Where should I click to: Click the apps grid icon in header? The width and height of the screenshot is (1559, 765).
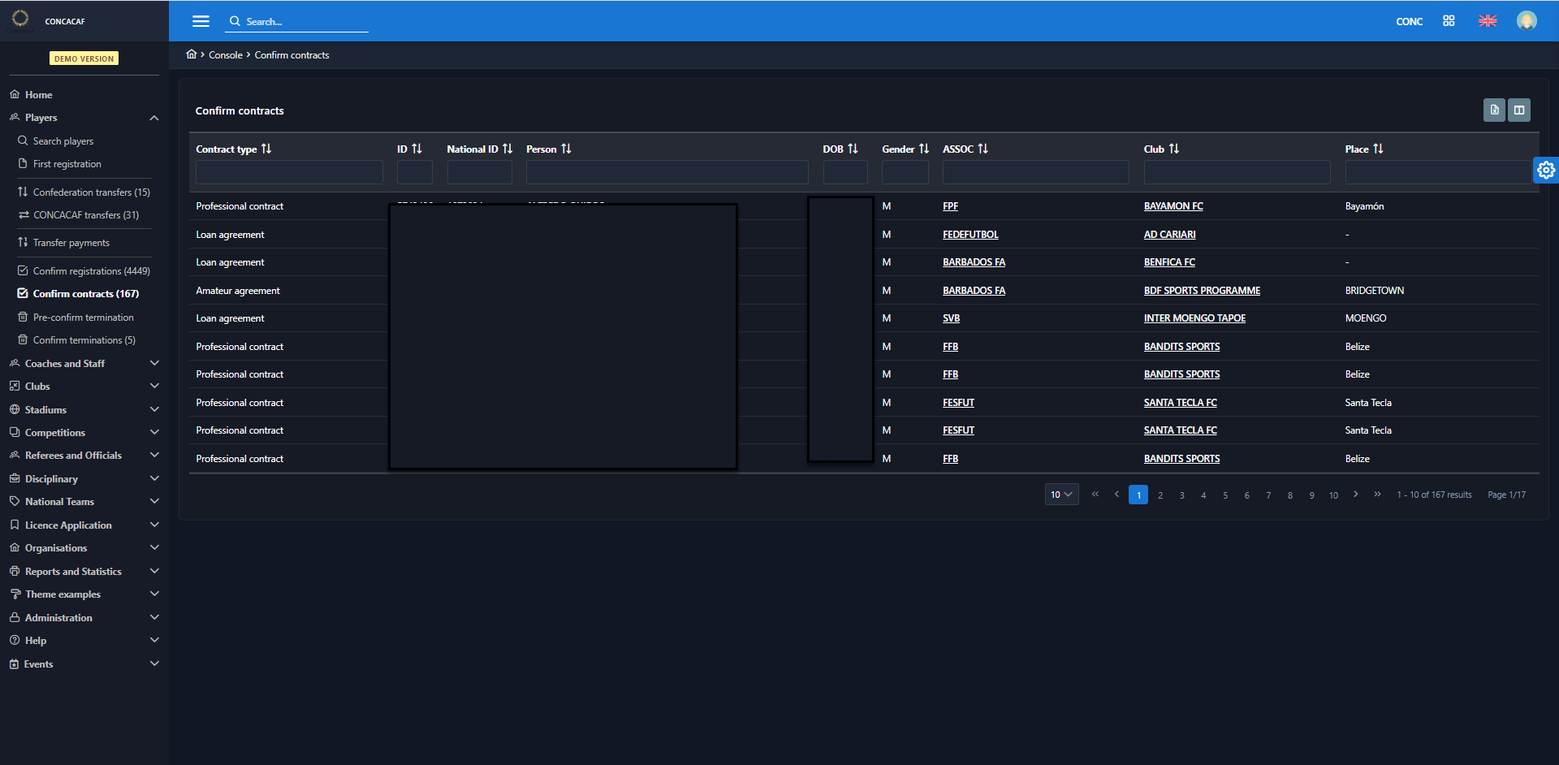pos(1449,21)
